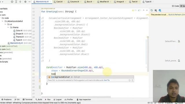Open Build tool window
The image size is (185, 104).
click(39, 99)
